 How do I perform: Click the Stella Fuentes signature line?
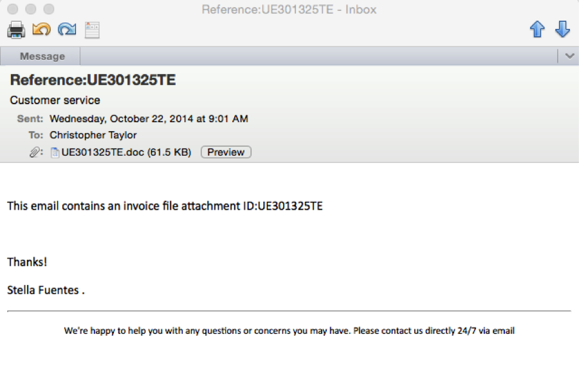46,289
